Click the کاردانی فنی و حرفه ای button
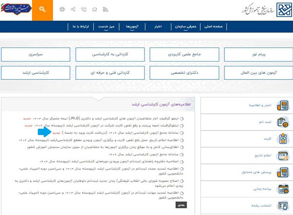 coord(110,73)
